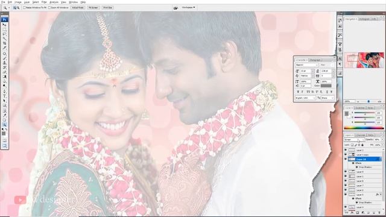Image resolution: width=386 pixels, height=217 pixels.
Task: Click the Navigator zoom slider handle
Action: click(x=369, y=101)
